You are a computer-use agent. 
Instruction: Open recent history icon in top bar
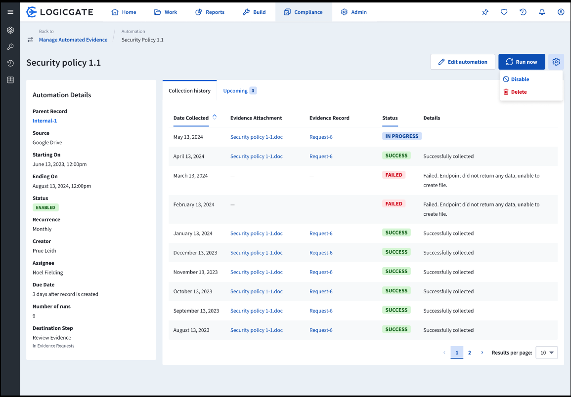(523, 12)
